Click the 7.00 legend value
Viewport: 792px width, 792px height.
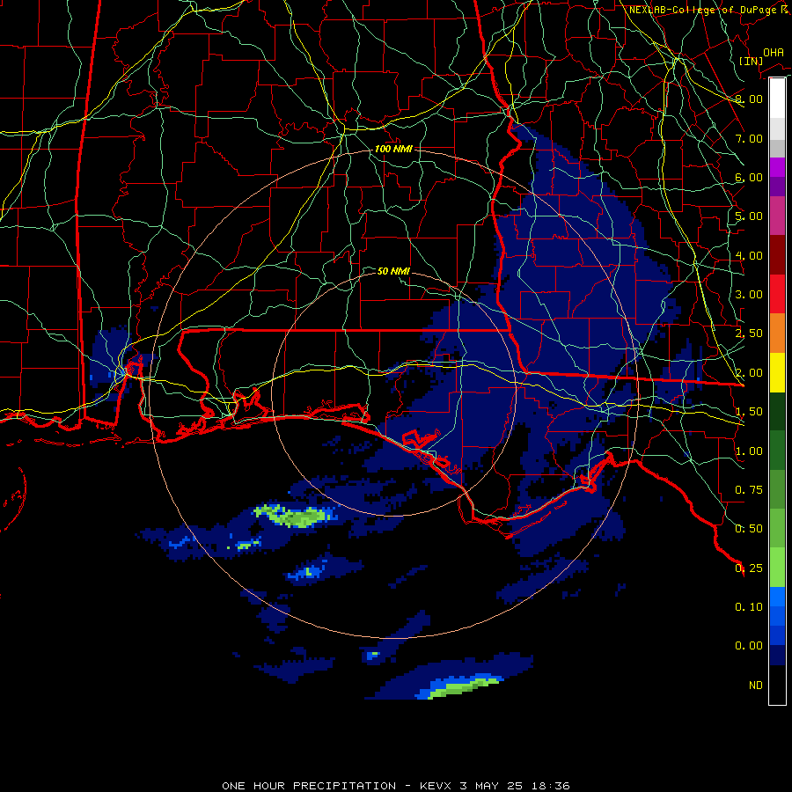coord(749,138)
